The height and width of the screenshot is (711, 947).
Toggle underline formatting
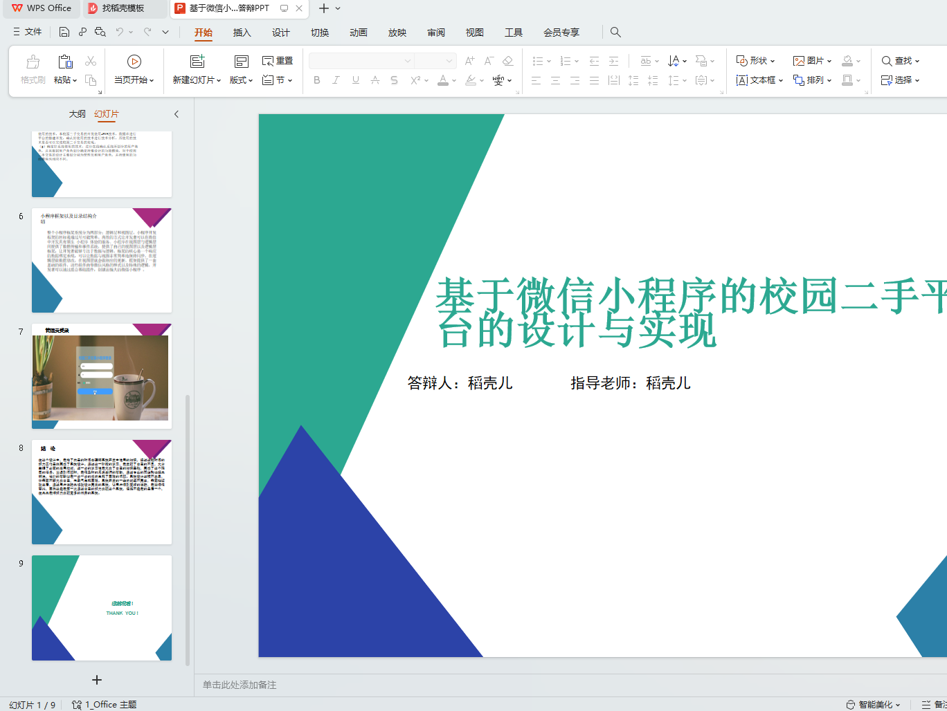click(x=356, y=80)
